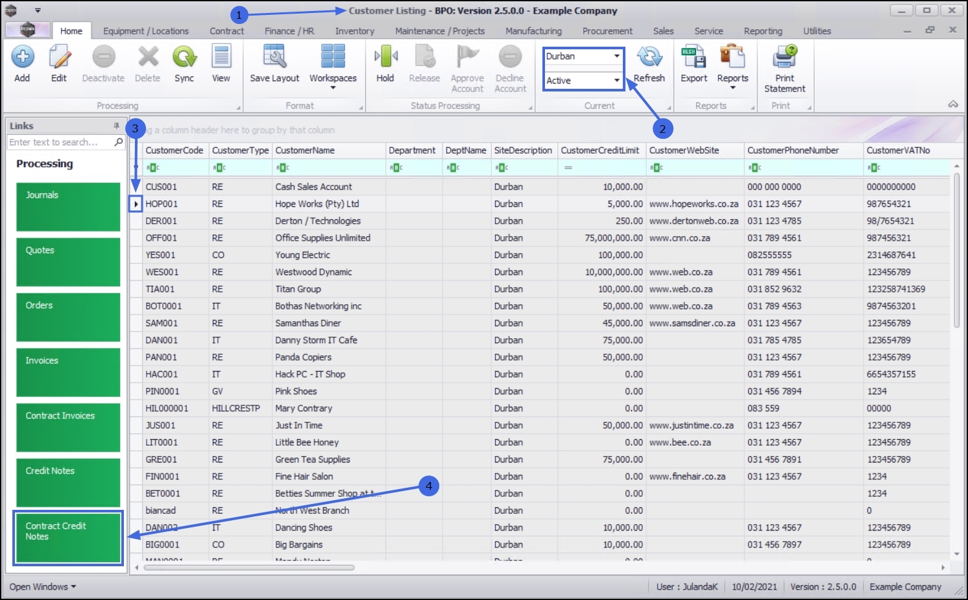
Task: Open the Active status dropdown
Action: coord(583,80)
